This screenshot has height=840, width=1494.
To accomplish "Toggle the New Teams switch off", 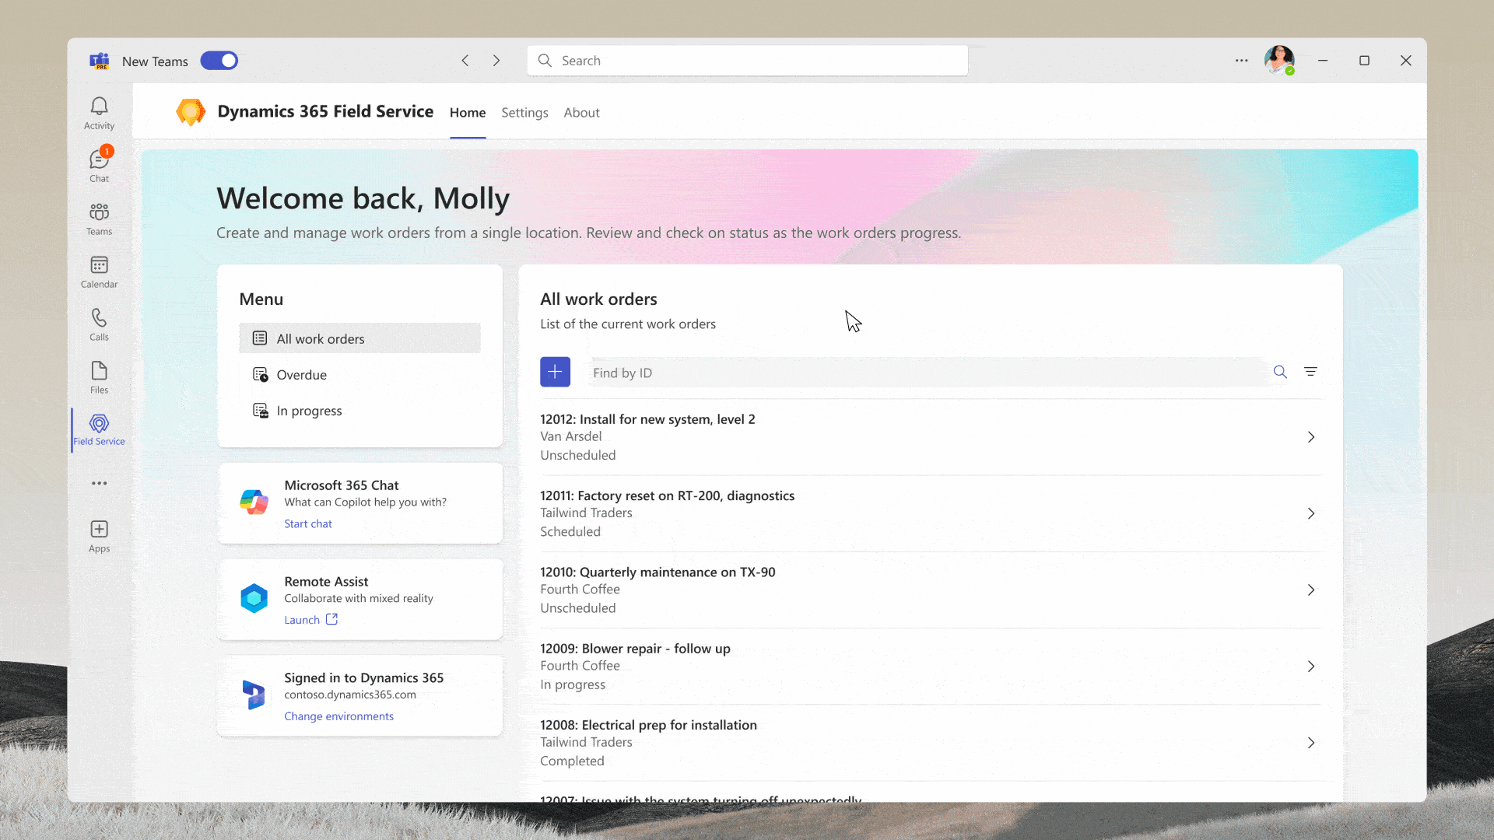I will pos(219,60).
